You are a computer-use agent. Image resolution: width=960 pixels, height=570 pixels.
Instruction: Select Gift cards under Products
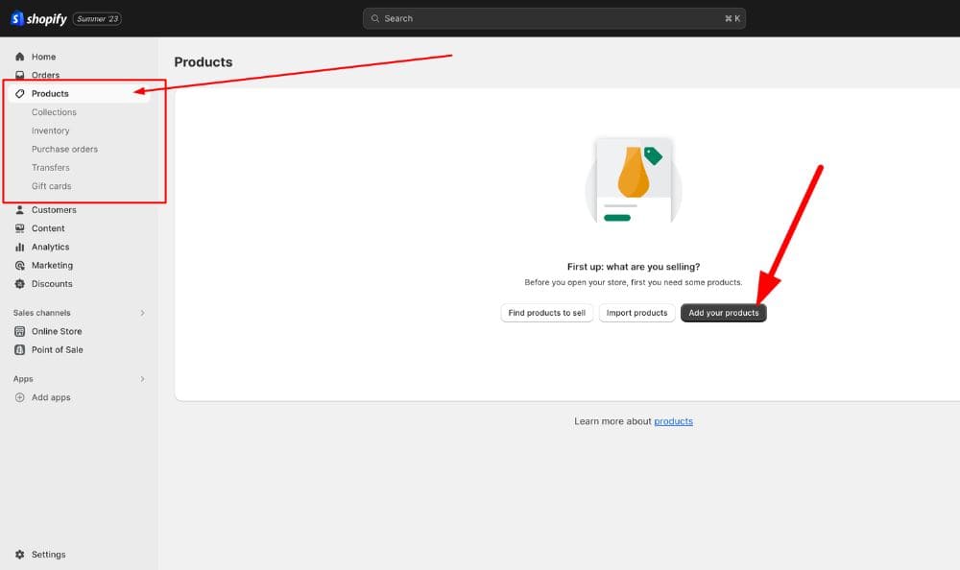pos(51,186)
